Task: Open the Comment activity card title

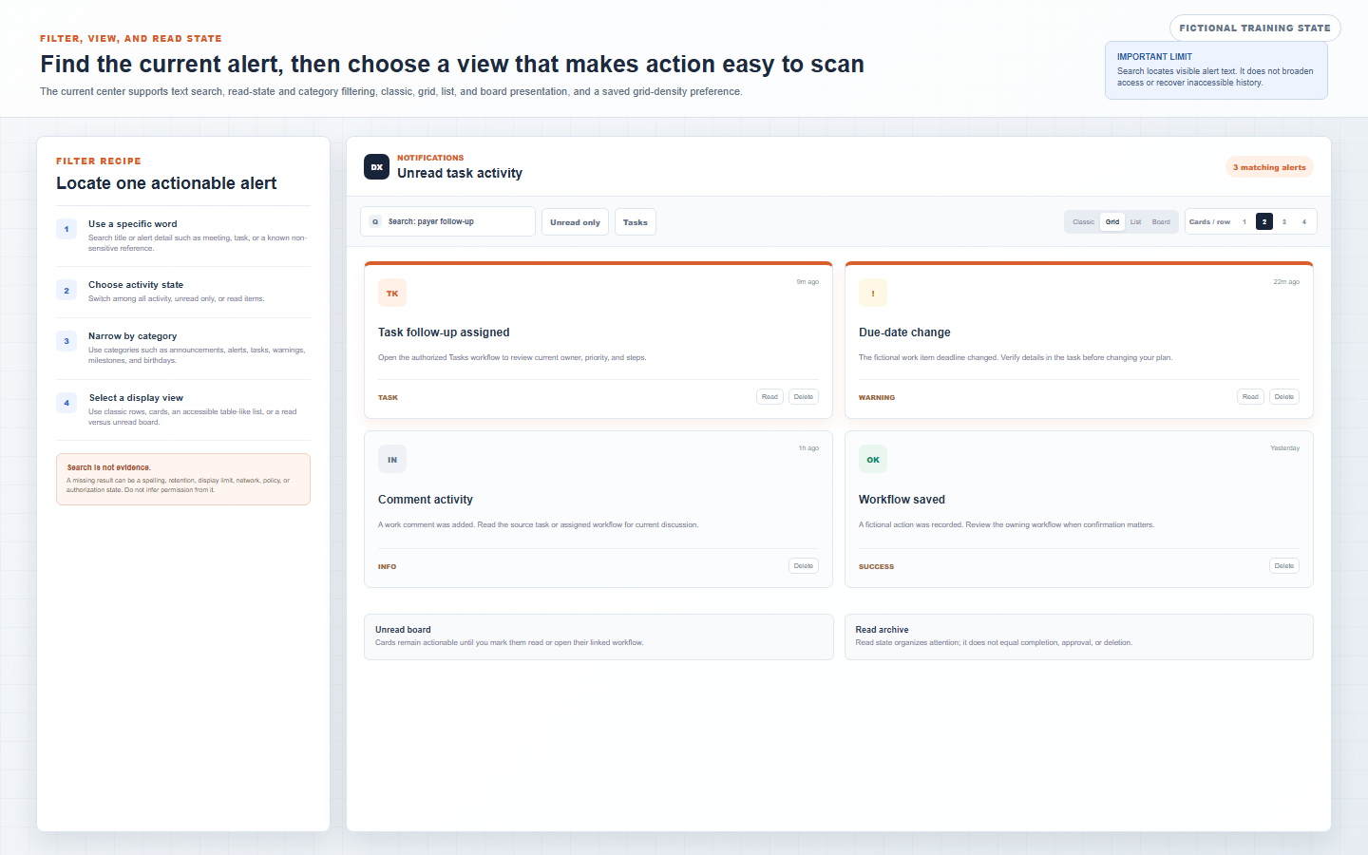Action: (426, 500)
